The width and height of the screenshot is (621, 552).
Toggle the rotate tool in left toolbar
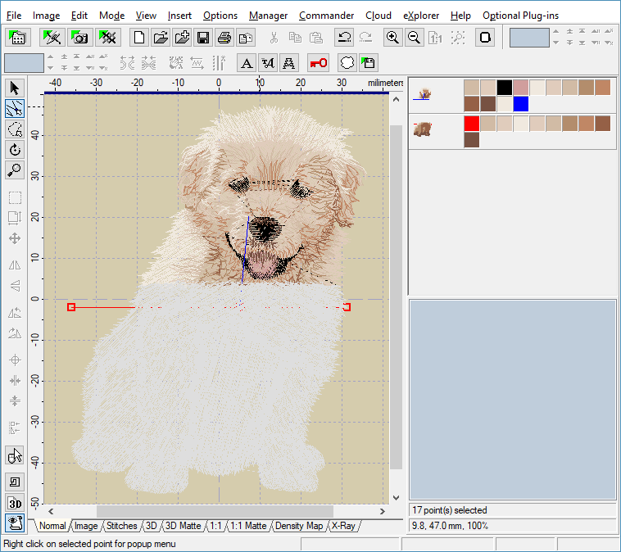(15, 150)
